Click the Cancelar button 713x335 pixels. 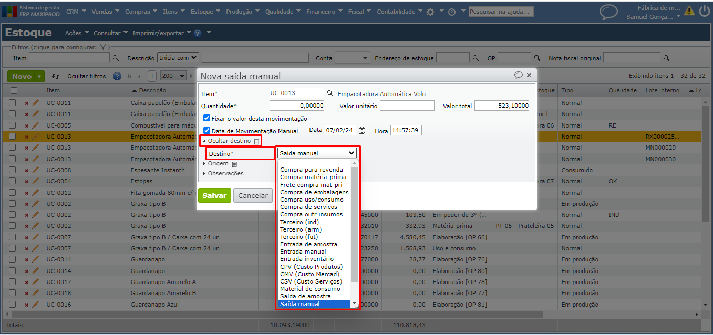click(253, 195)
